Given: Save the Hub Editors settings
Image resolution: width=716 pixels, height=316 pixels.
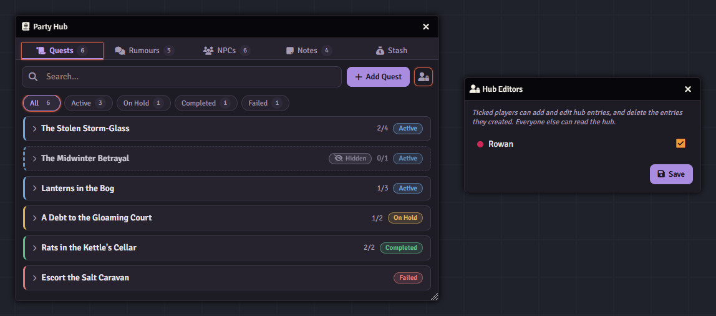Looking at the screenshot, I should point(671,174).
